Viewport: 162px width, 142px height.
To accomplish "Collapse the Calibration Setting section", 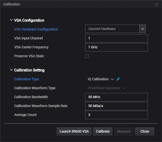I will (x=11, y=70).
